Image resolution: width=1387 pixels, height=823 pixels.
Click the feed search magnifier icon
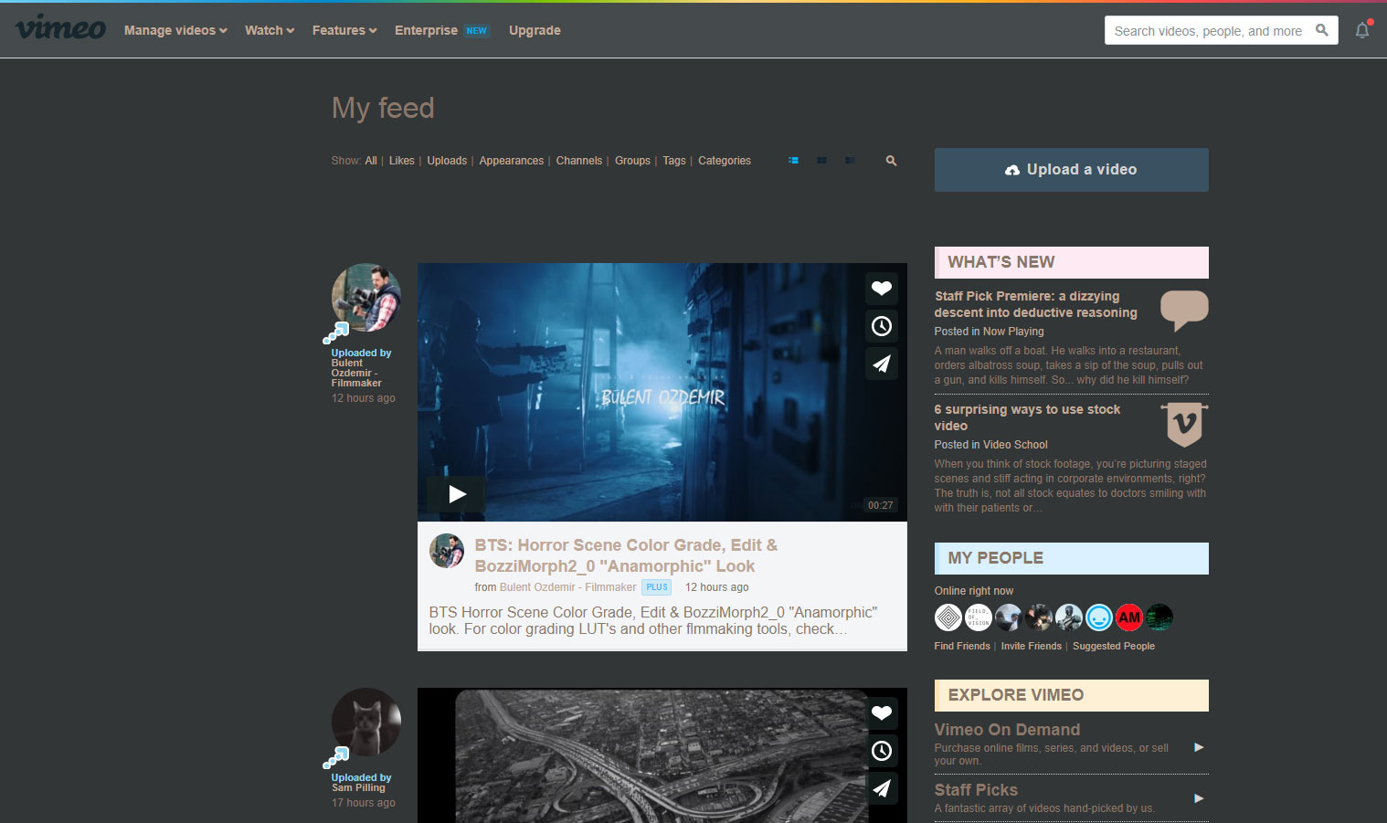[891, 161]
